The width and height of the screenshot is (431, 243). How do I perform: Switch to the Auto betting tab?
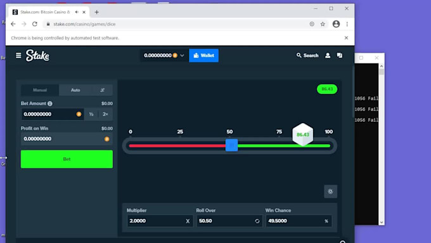coord(75,90)
